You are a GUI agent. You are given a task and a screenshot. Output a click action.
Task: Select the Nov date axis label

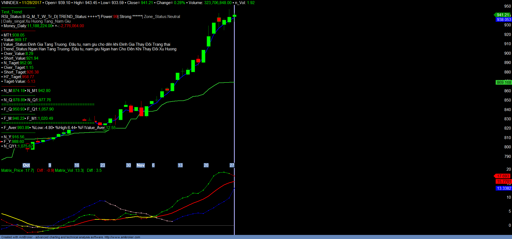(x=141, y=165)
